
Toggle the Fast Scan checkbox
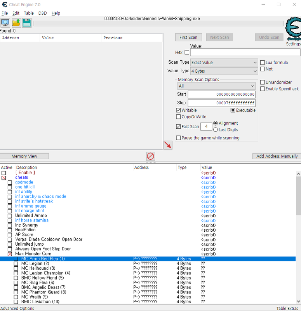click(x=178, y=127)
